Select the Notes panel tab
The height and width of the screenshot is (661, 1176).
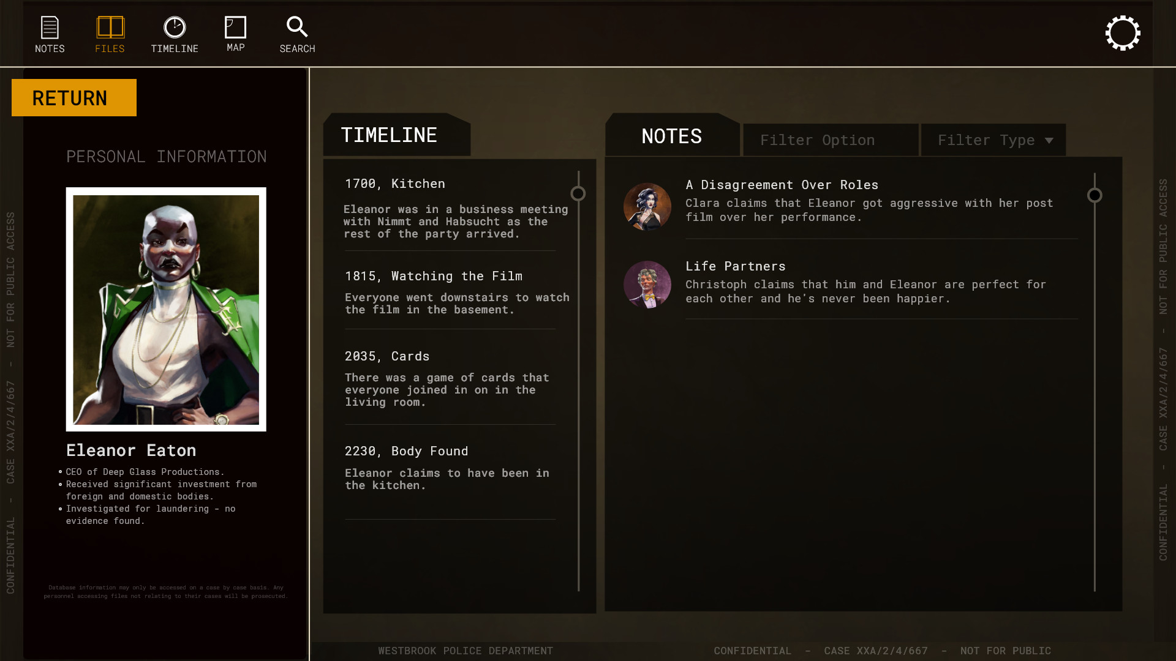[672, 136]
